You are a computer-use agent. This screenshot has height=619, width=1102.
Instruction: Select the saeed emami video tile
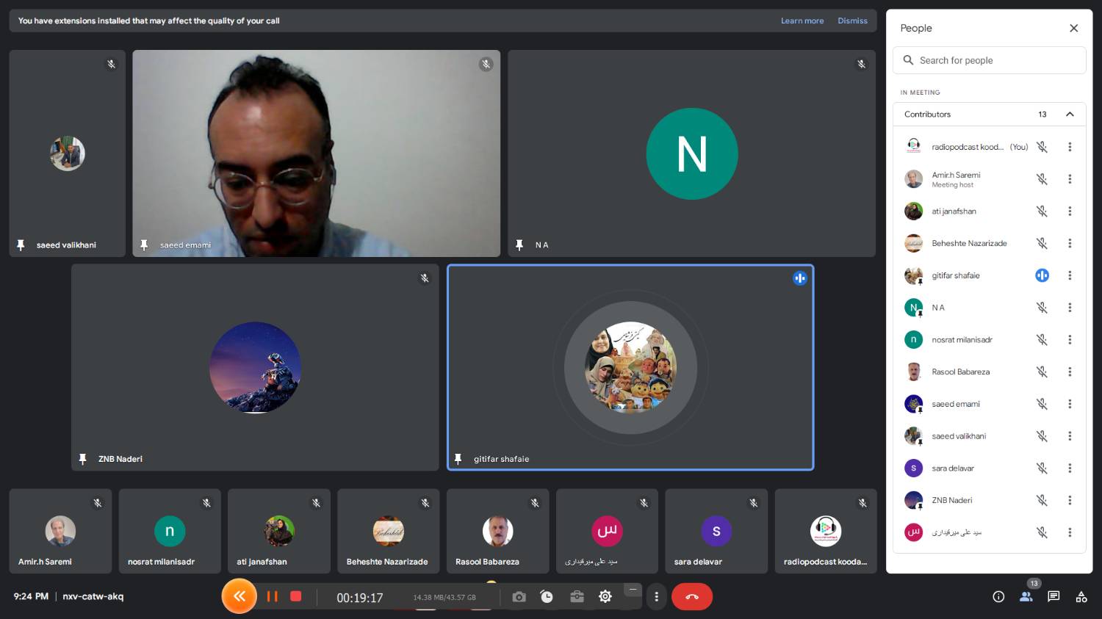point(317,153)
